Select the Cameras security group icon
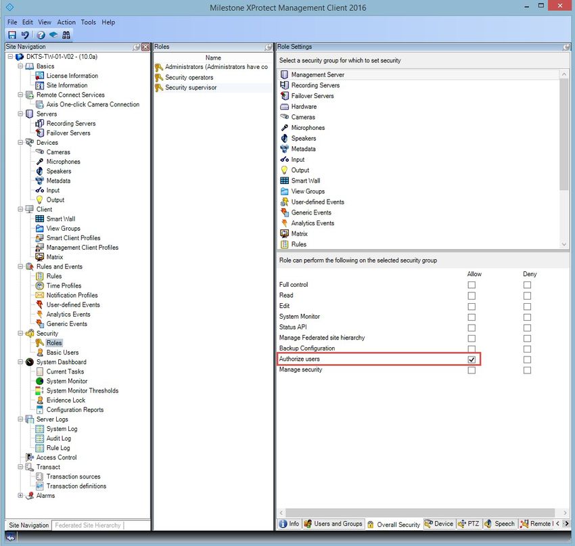 284,117
